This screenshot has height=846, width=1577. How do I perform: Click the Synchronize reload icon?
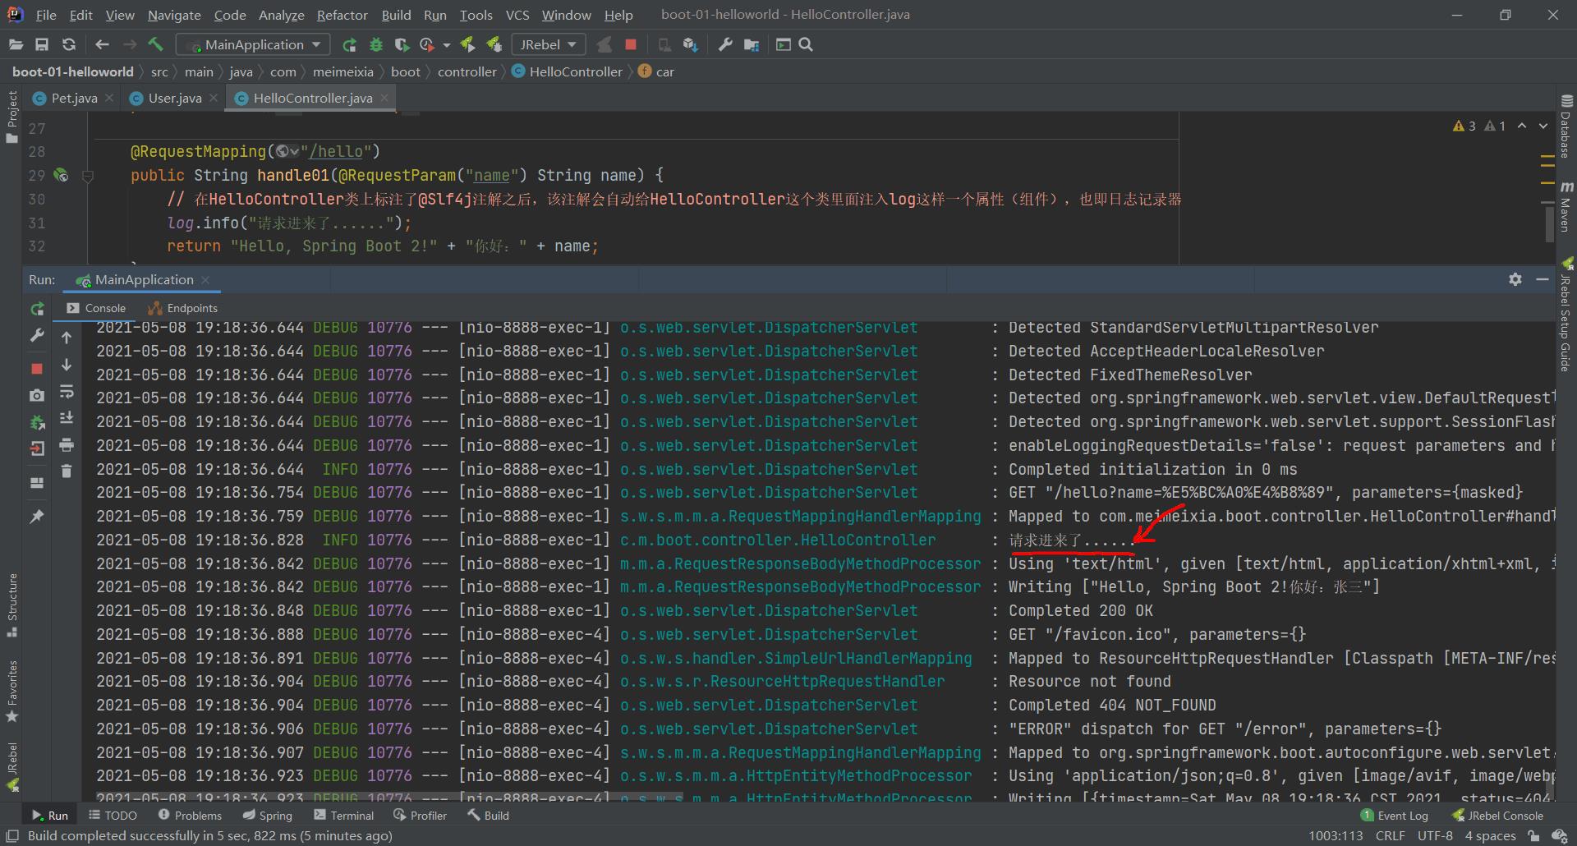[x=69, y=44]
